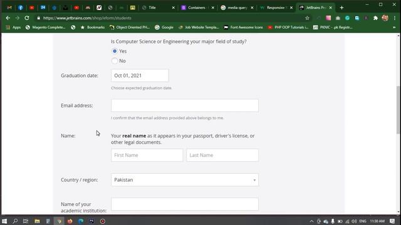
Task: Open the Chrome extensions puzzle icon
Action: click(375, 18)
